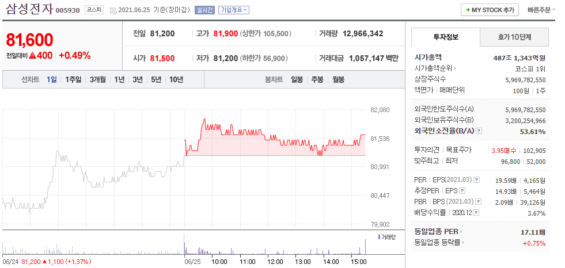Switch to the 호가10단계 tab

(x=514, y=37)
